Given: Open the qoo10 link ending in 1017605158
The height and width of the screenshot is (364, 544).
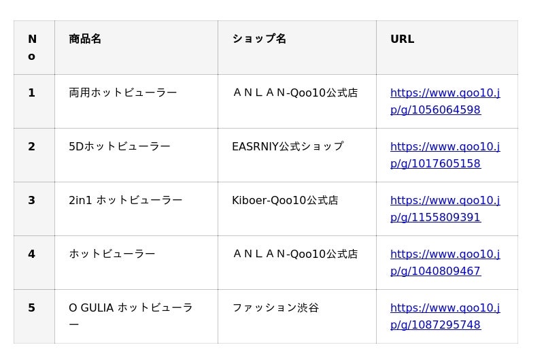Looking at the screenshot, I should tap(445, 155).
